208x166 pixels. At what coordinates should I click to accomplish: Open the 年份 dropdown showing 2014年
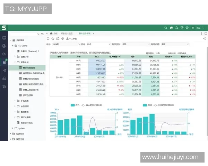pos(65,44)
